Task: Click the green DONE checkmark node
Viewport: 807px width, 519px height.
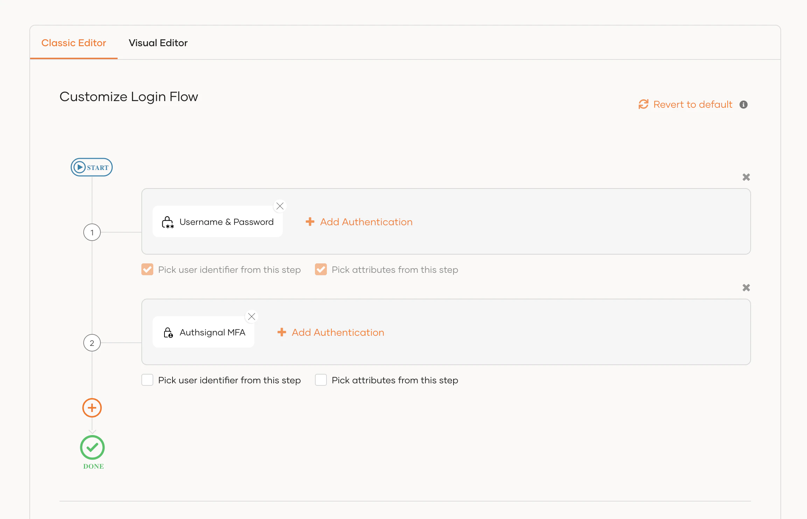Action: pyautogui.click(x=92, y=447)
